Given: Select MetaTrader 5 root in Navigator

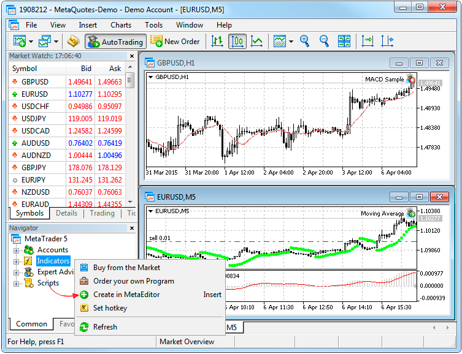Looking at the screenshot, I should tap(45, 239).
